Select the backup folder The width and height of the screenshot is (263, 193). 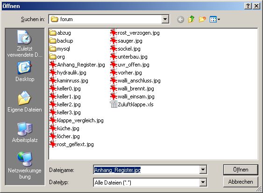point(61,41)
